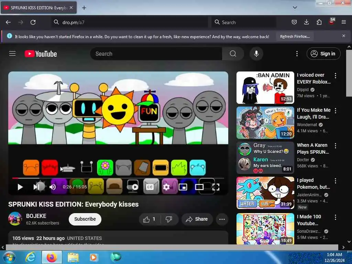Skip to the next video
Viewport: 352px width, 264px height.
[36, 187]
